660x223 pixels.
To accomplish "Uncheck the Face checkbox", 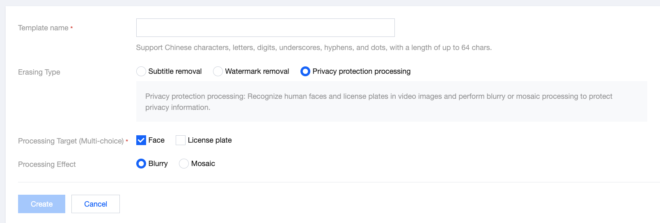I will (141, 140).
